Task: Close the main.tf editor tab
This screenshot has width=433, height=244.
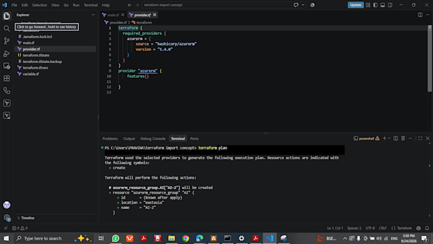Action: coord(123,15)
